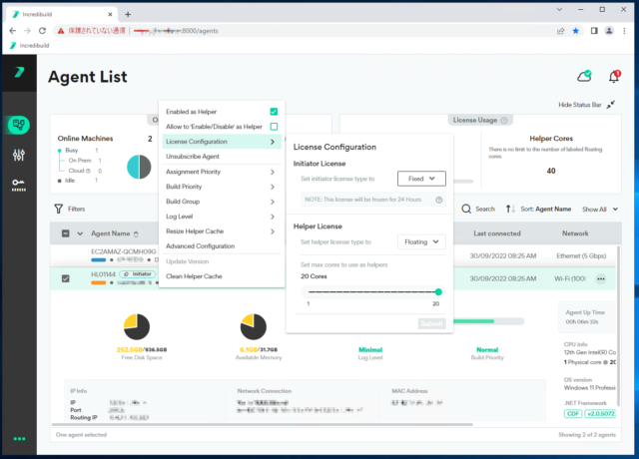Click the Filters funnel icon

(x=58, y=210)
